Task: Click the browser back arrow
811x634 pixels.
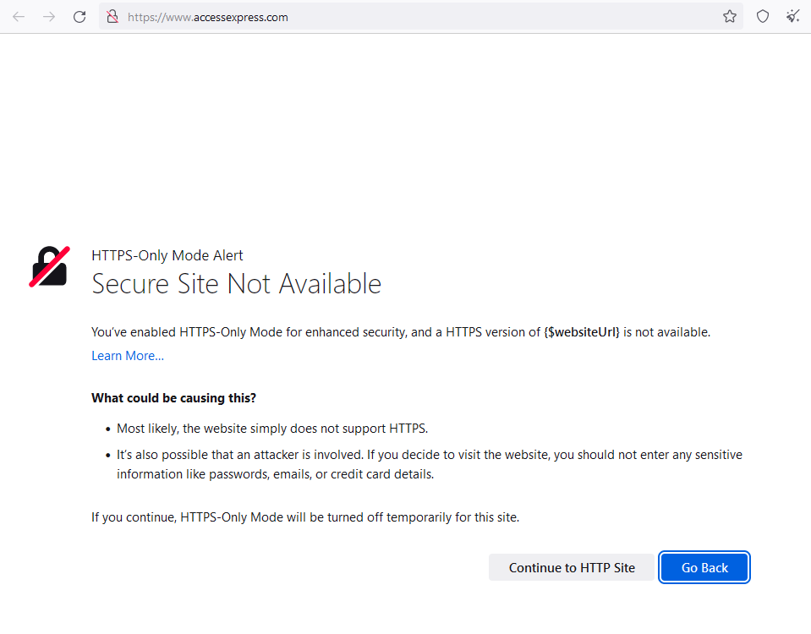Action: pos(19,16)
